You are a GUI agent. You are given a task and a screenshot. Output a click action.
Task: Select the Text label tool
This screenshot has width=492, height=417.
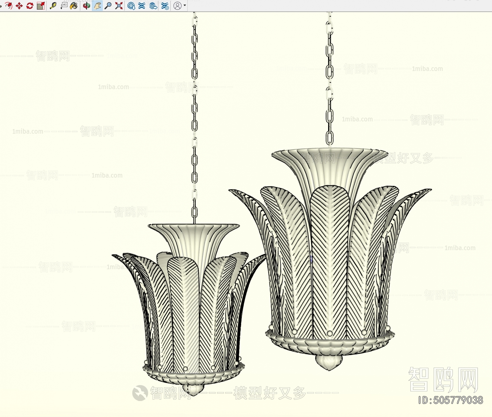pyautogui.click(x=64, y=6)
